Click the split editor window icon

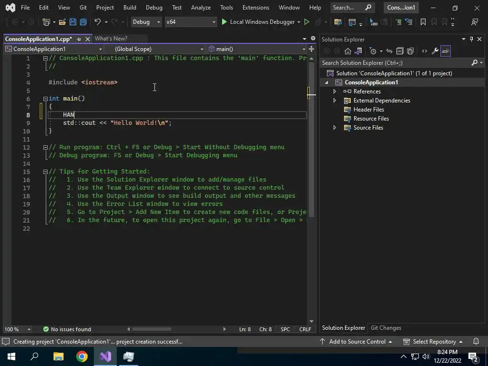pyautogui.click(x=311, y=49)
